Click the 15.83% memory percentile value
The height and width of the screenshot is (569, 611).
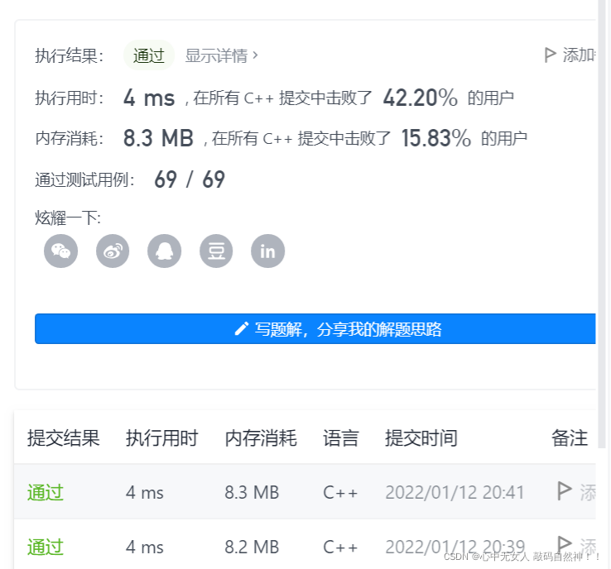click(436, 138)
